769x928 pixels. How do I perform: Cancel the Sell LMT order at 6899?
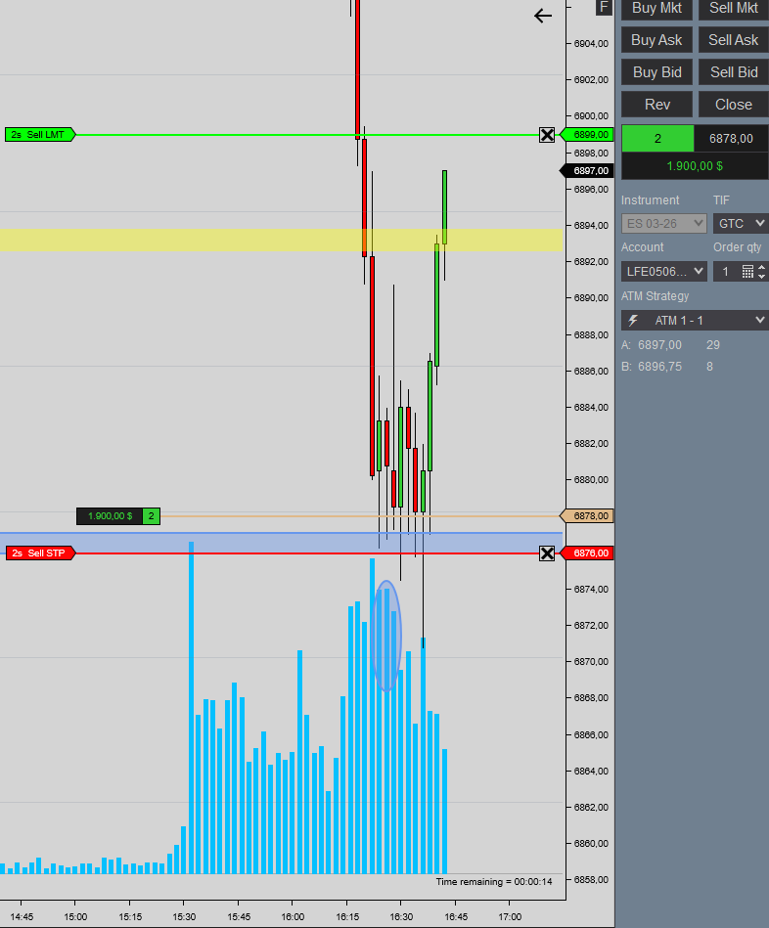click(547, 135)
